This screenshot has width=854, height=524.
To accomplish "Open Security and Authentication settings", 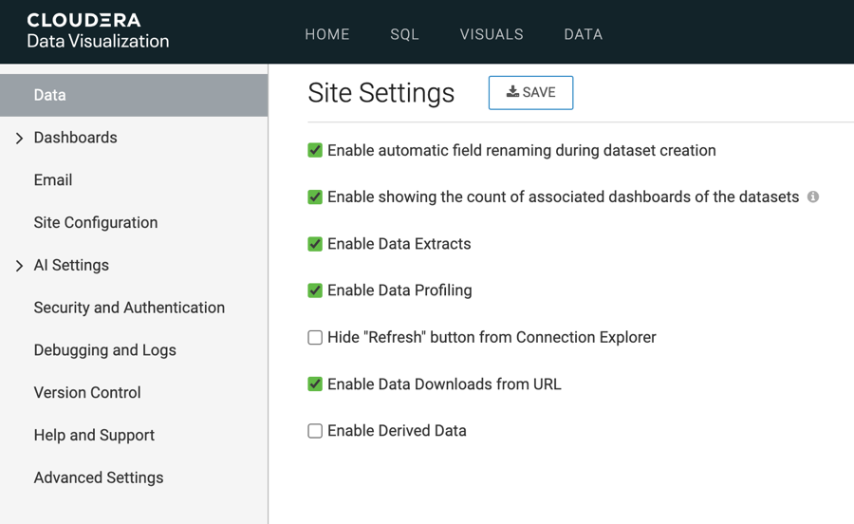I will coord(129,308).
